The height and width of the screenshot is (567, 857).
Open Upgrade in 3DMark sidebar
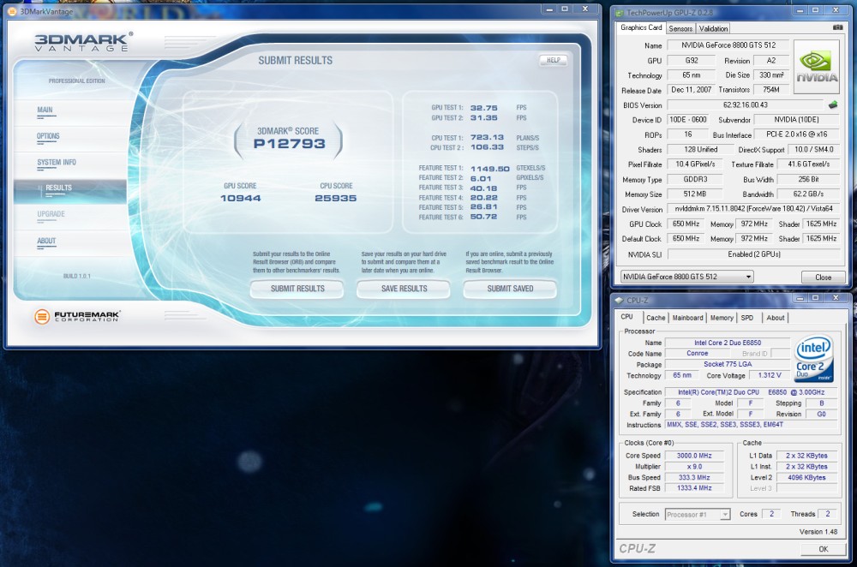(x=51, y=214)
